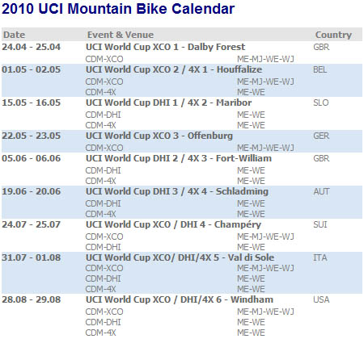The height and width of the screenshot is (339, 364).
Task: Click the Fort-William DHI 2 / 4X 3 event
Action: tap(179, 158)
